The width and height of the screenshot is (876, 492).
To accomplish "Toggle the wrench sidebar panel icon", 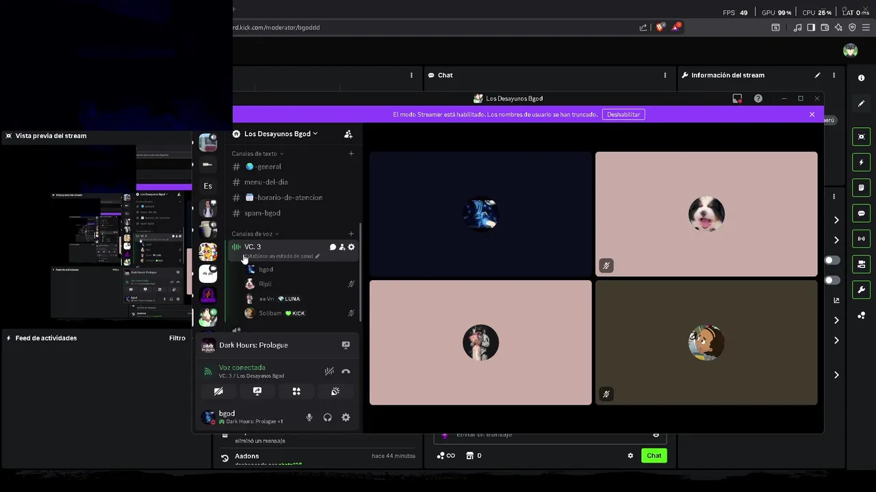I will click(x=862, y=290).
